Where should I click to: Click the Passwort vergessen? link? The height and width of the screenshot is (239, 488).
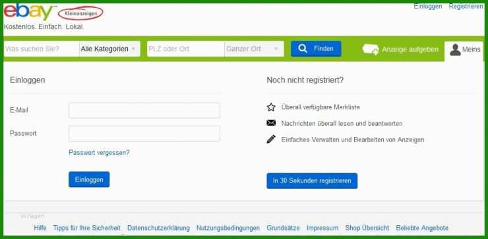click(x=99, y=153)
